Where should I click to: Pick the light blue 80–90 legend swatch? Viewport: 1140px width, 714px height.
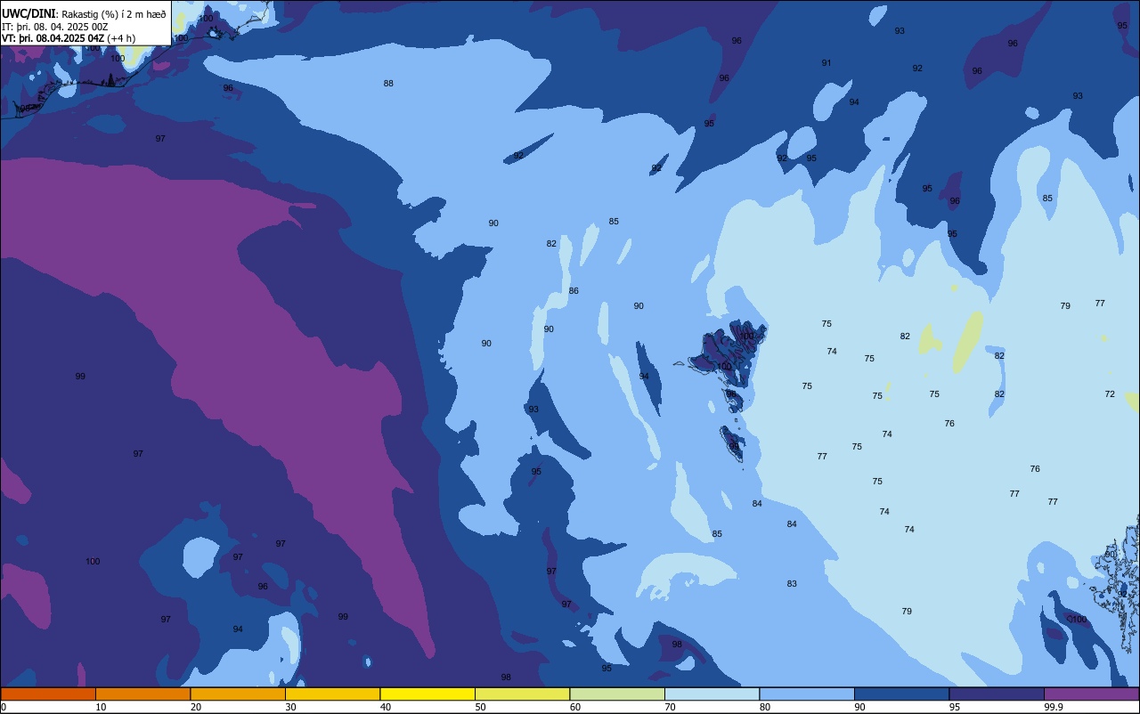coord(807,694)
